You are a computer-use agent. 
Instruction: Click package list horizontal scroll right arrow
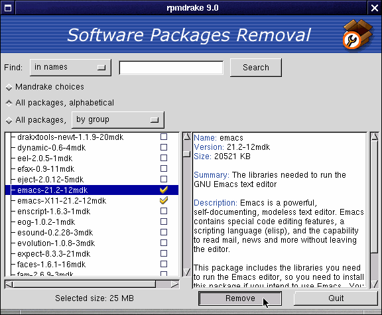tap(175, 284)
